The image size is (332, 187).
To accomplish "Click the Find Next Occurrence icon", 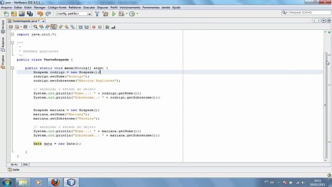I will (47, 27).
